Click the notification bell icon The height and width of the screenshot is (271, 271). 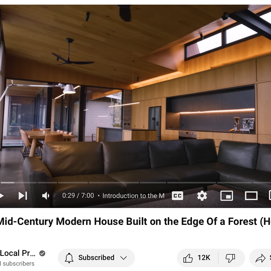click(x=69, y=258)
